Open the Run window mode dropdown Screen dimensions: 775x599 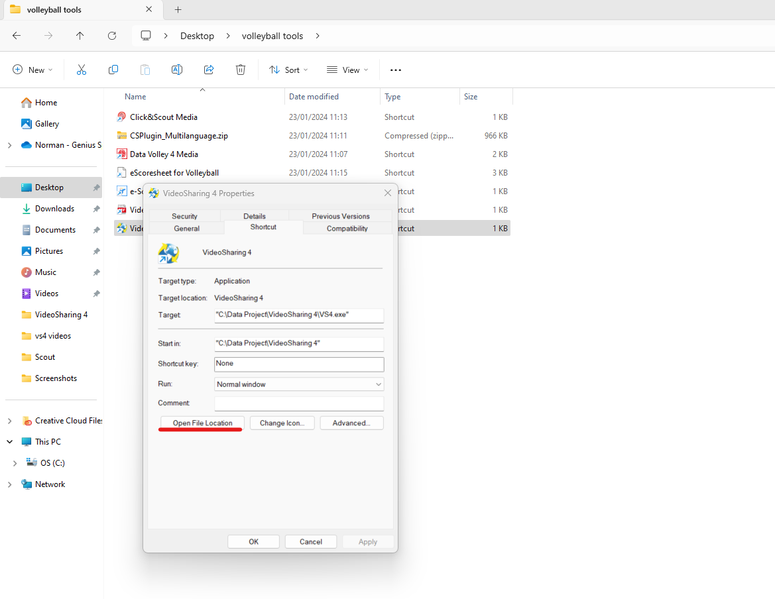tap(299, 384)
